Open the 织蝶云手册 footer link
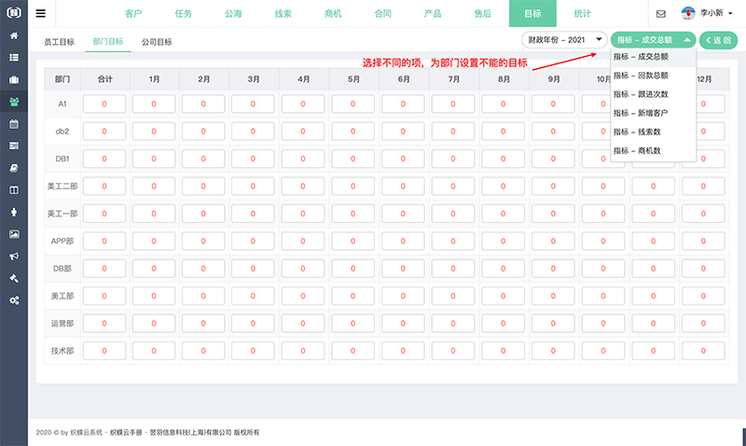Screen dimensions: 746x446 coord(126,432)
